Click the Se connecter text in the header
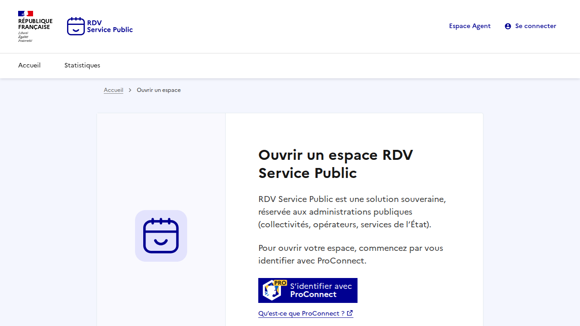The width and height of the screenshot is (580, 326). (535, 26)
